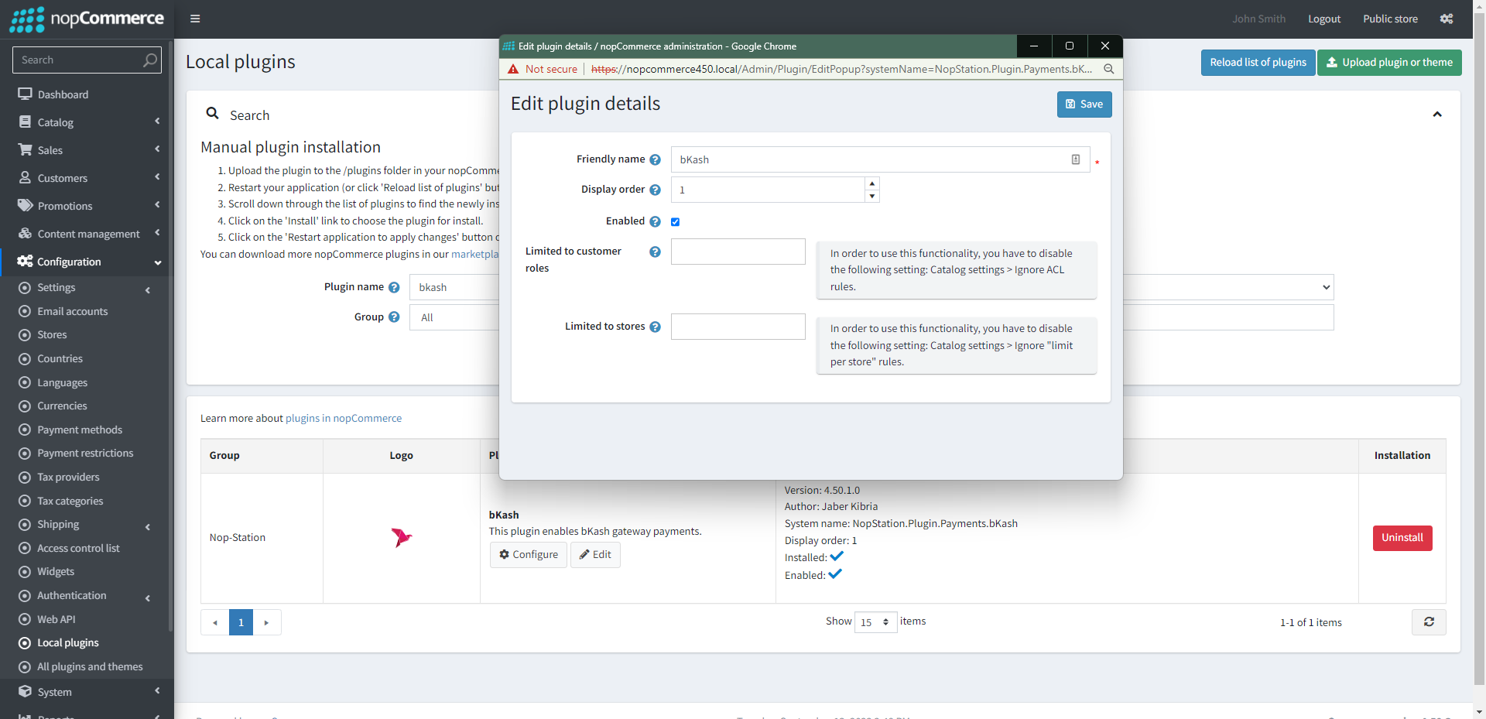Click the Limited to stores field
1486x719 pixels.
[738, 327]
